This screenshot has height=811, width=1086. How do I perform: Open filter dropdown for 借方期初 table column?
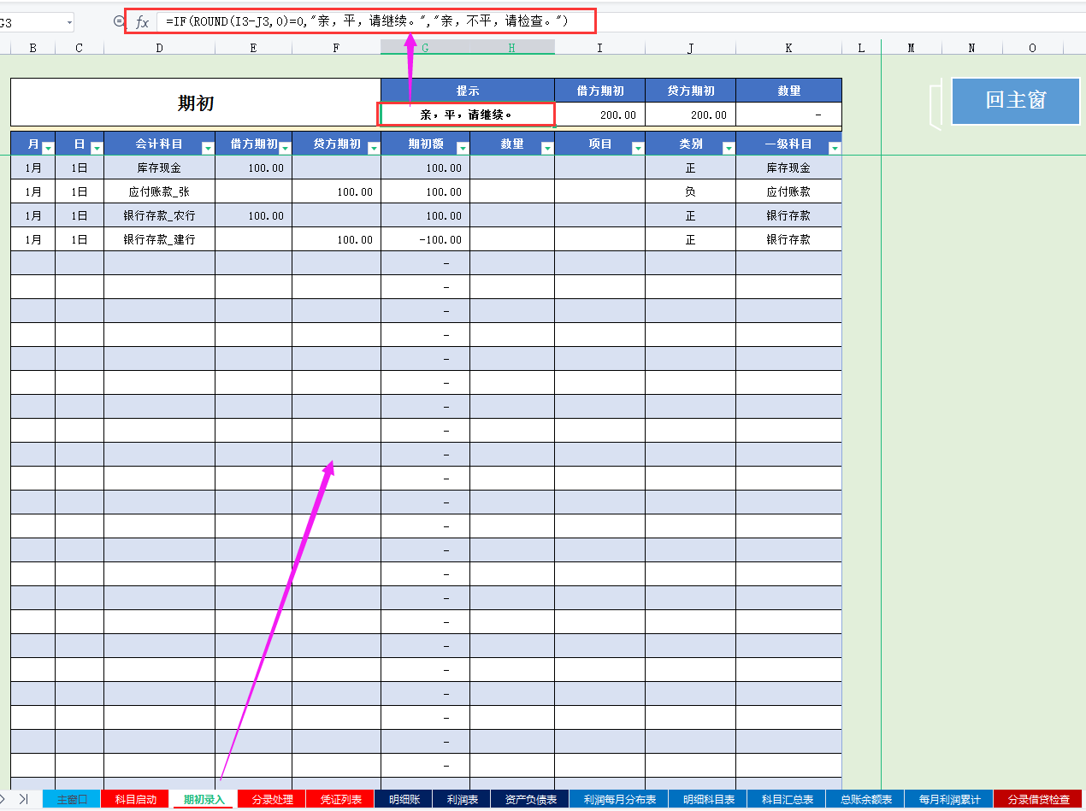[284, 148]
